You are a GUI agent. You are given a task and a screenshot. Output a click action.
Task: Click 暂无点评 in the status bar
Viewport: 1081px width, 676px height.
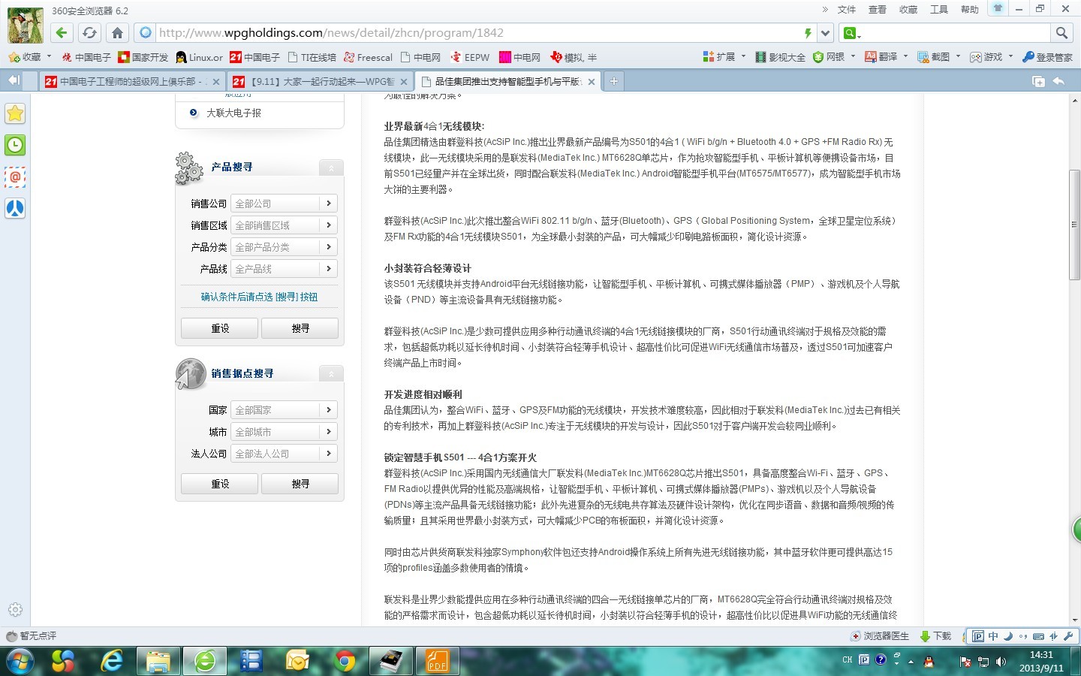point(32,636)
